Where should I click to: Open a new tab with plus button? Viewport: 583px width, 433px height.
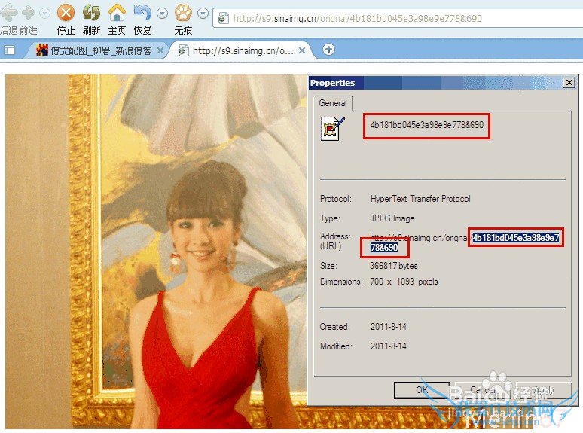tap(328, 50)
